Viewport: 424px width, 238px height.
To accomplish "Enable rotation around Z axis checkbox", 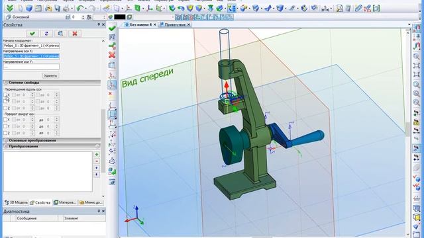I will click(5, 133).
